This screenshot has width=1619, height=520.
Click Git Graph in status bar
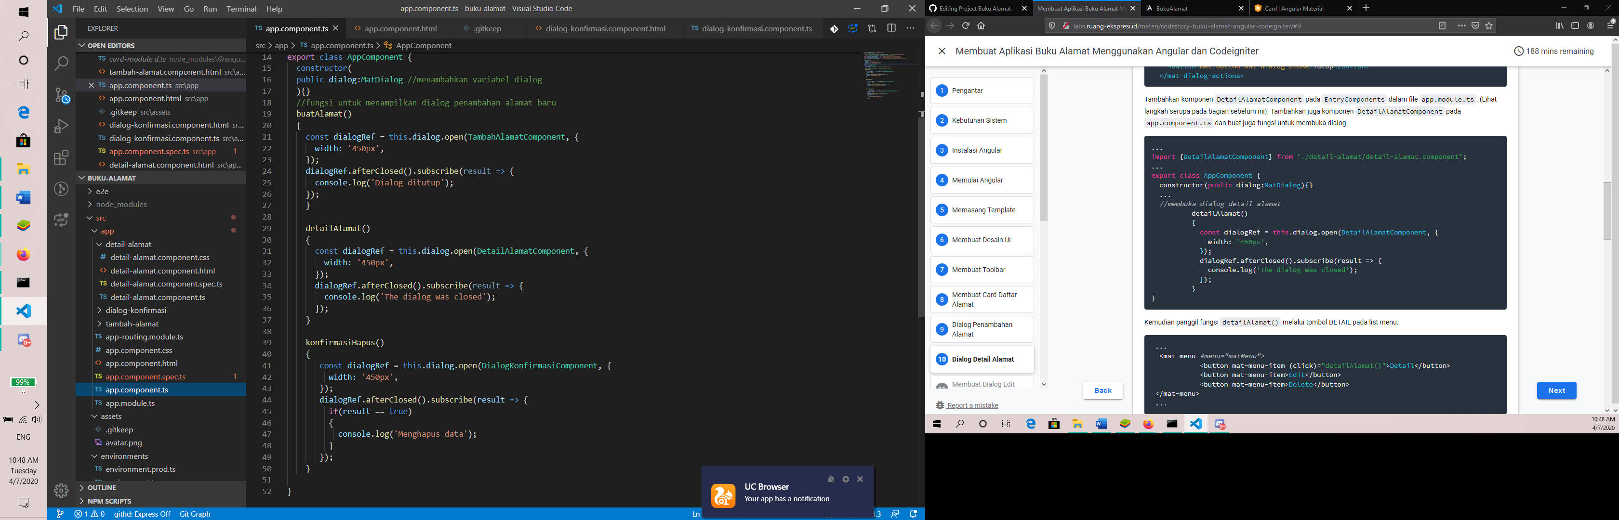[x=195, y=514]
